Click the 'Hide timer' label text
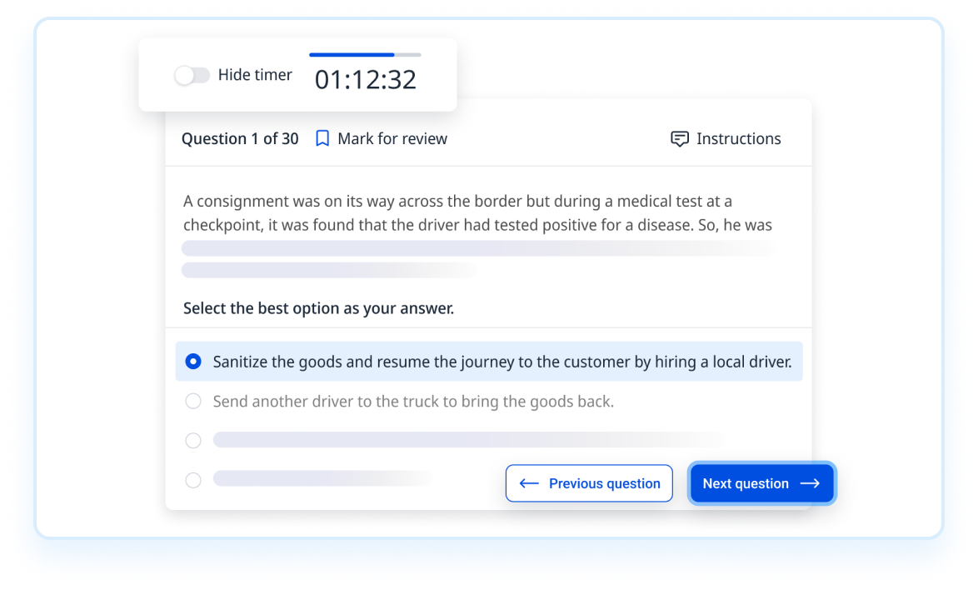This screenshot has width=978, height=590. [255, 75]
